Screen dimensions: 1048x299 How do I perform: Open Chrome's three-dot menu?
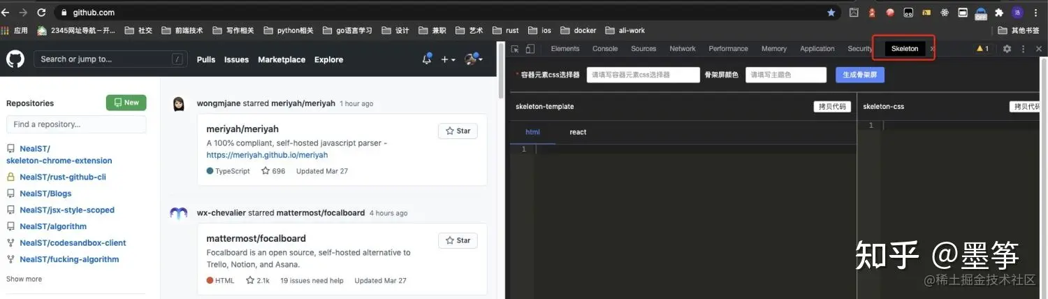click(x=1035, y=13)
